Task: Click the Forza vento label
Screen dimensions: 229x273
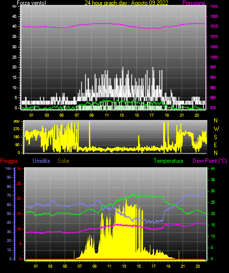Action: click(31, 3)
